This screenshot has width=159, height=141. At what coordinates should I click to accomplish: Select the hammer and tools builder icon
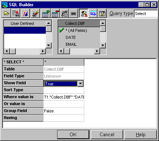pyautogui.click(x=84, y=13)
